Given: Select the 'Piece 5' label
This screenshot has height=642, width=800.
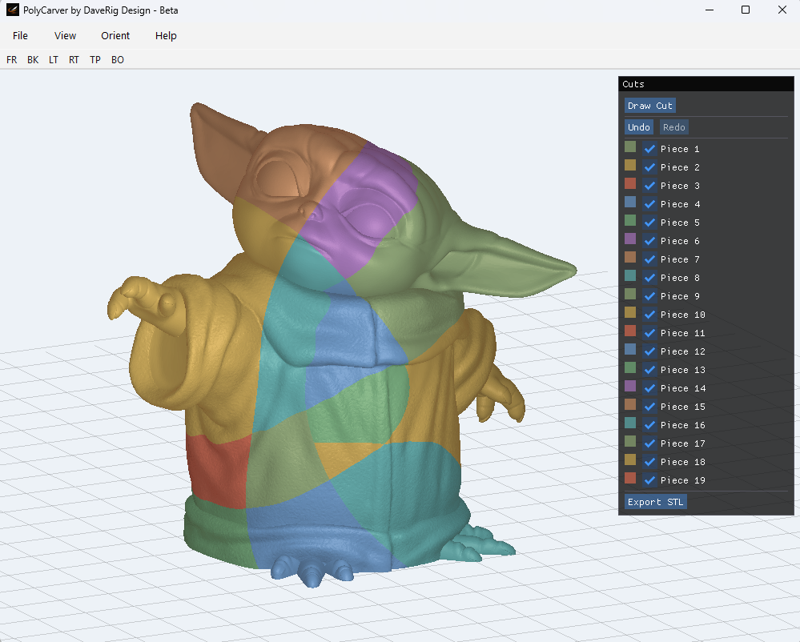Looking at the screenshot, I should pos(680,223).
